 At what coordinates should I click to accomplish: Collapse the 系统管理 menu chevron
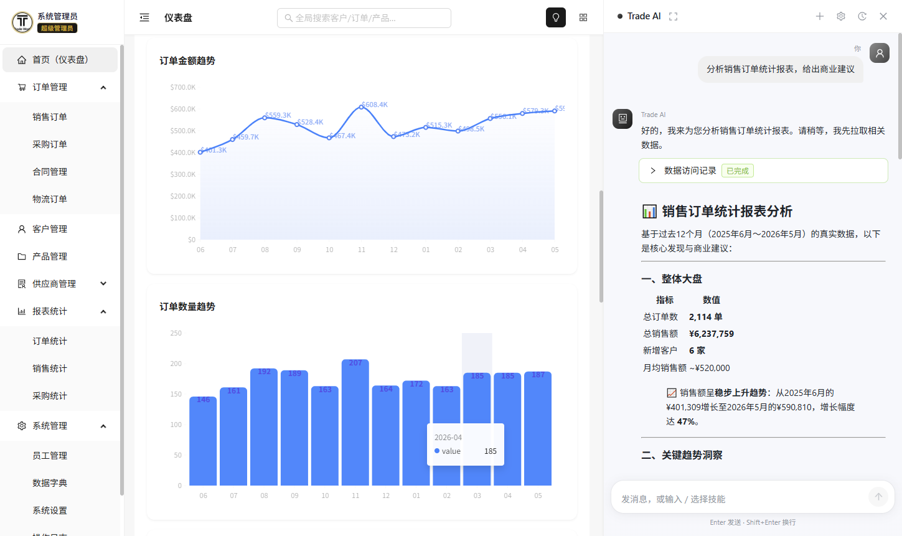[103, 426]
